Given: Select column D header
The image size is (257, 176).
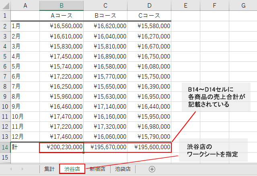Looking at the screenshot, I should tap(149, 5).
